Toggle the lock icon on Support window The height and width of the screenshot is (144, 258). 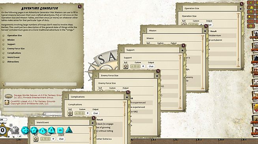coord(182,50)
